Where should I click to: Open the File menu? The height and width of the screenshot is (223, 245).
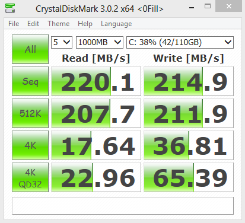pos(14,24)
